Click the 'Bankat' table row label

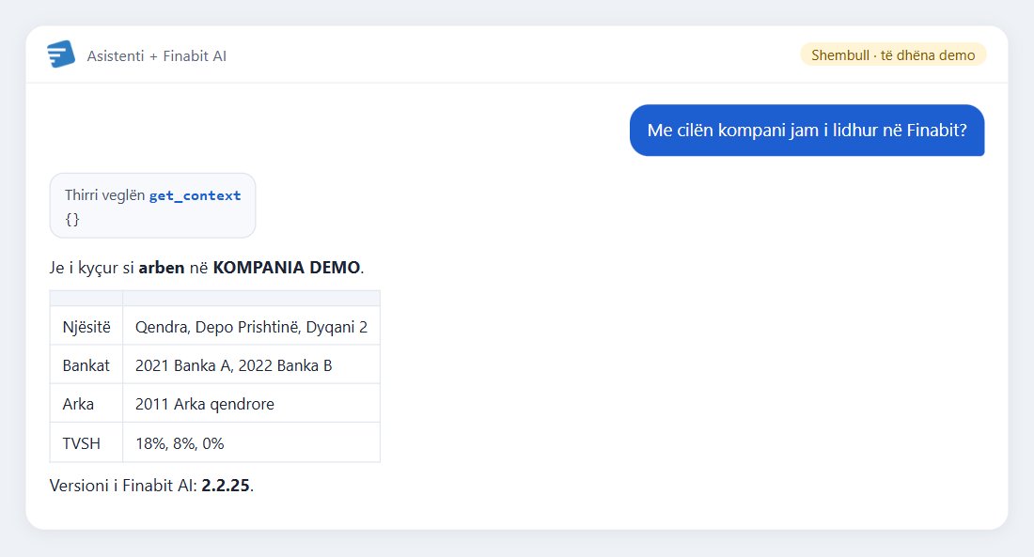pos(86,365)
